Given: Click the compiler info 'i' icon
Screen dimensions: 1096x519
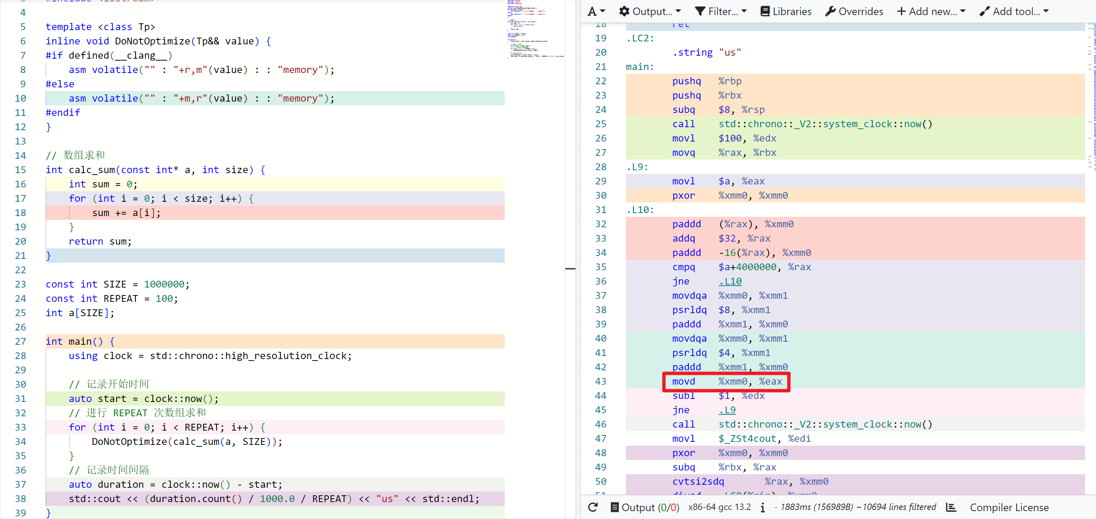Looking at the screenshot, I should click(763, 507).
